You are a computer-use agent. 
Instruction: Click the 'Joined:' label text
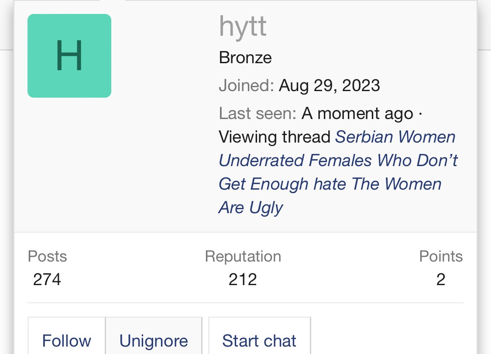(x=246, y=85)
